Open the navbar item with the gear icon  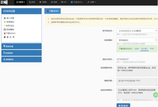click(x=43, y=2)
